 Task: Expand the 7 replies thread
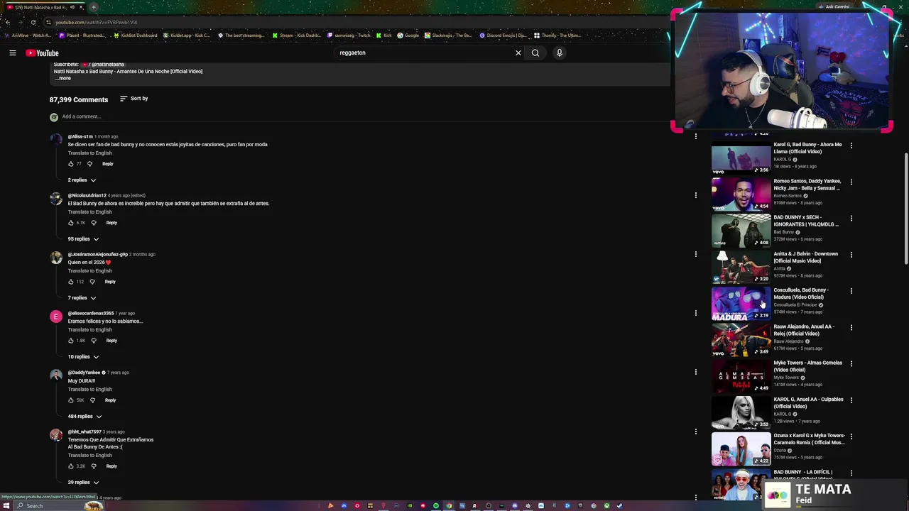coord(82,298)
